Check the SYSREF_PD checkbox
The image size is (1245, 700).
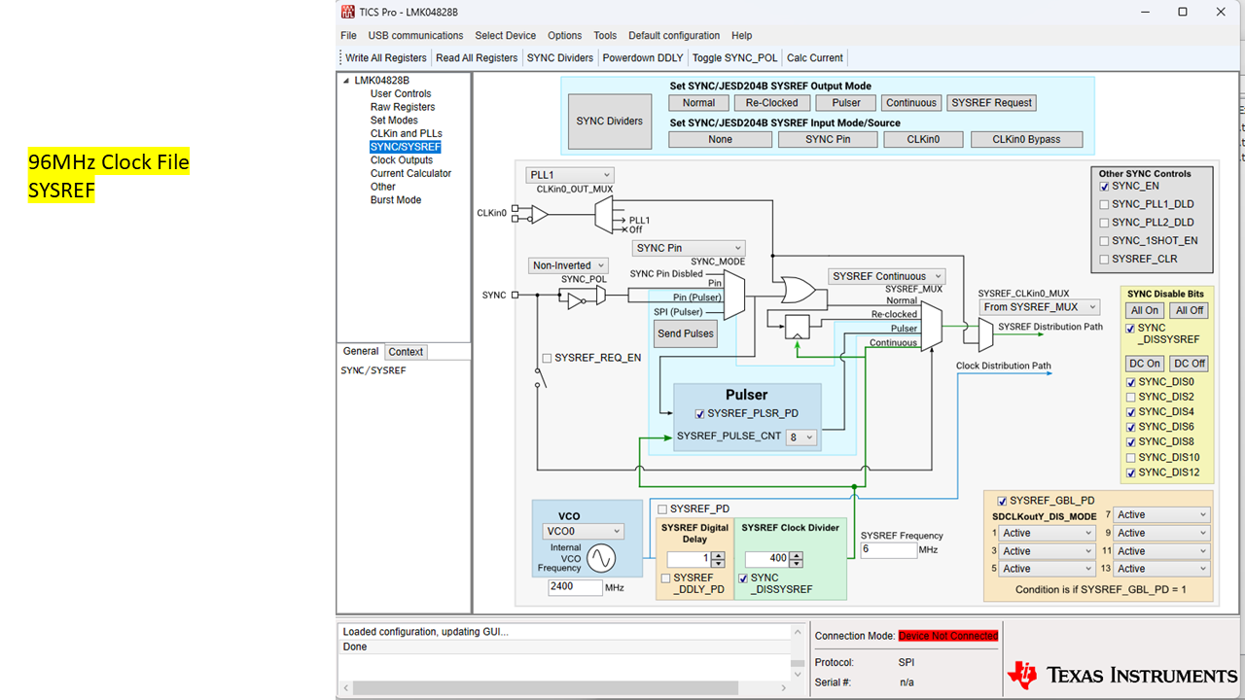[662, 508]
